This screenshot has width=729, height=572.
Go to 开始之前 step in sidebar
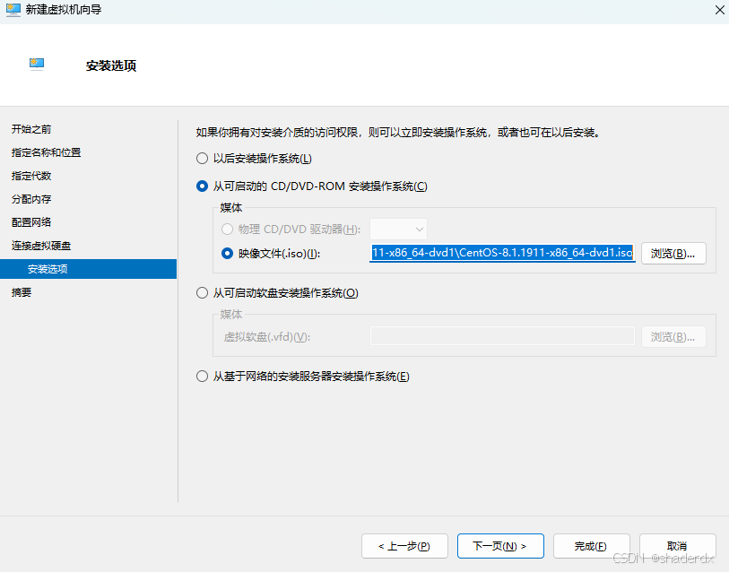pos(31,129)
